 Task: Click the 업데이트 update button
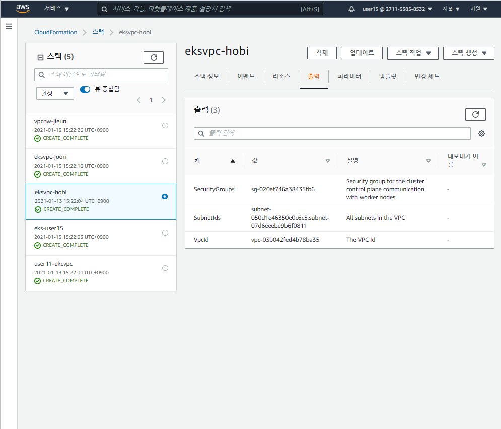click(362, 53)
